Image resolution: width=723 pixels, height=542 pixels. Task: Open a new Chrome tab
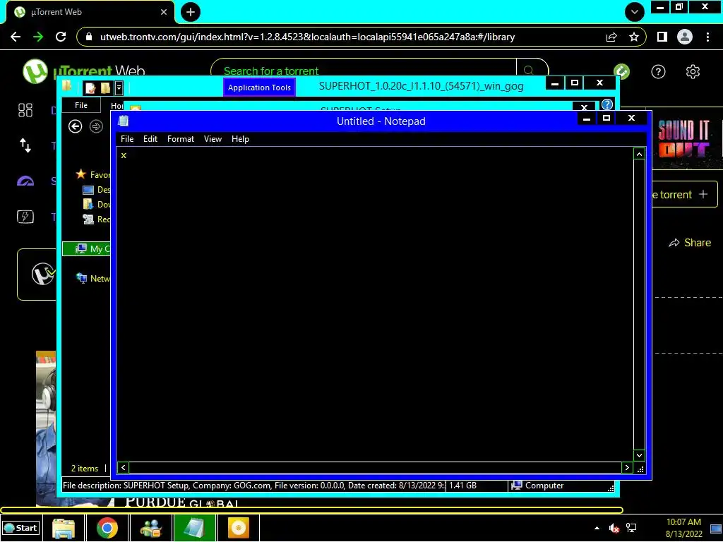coord(191,12)
